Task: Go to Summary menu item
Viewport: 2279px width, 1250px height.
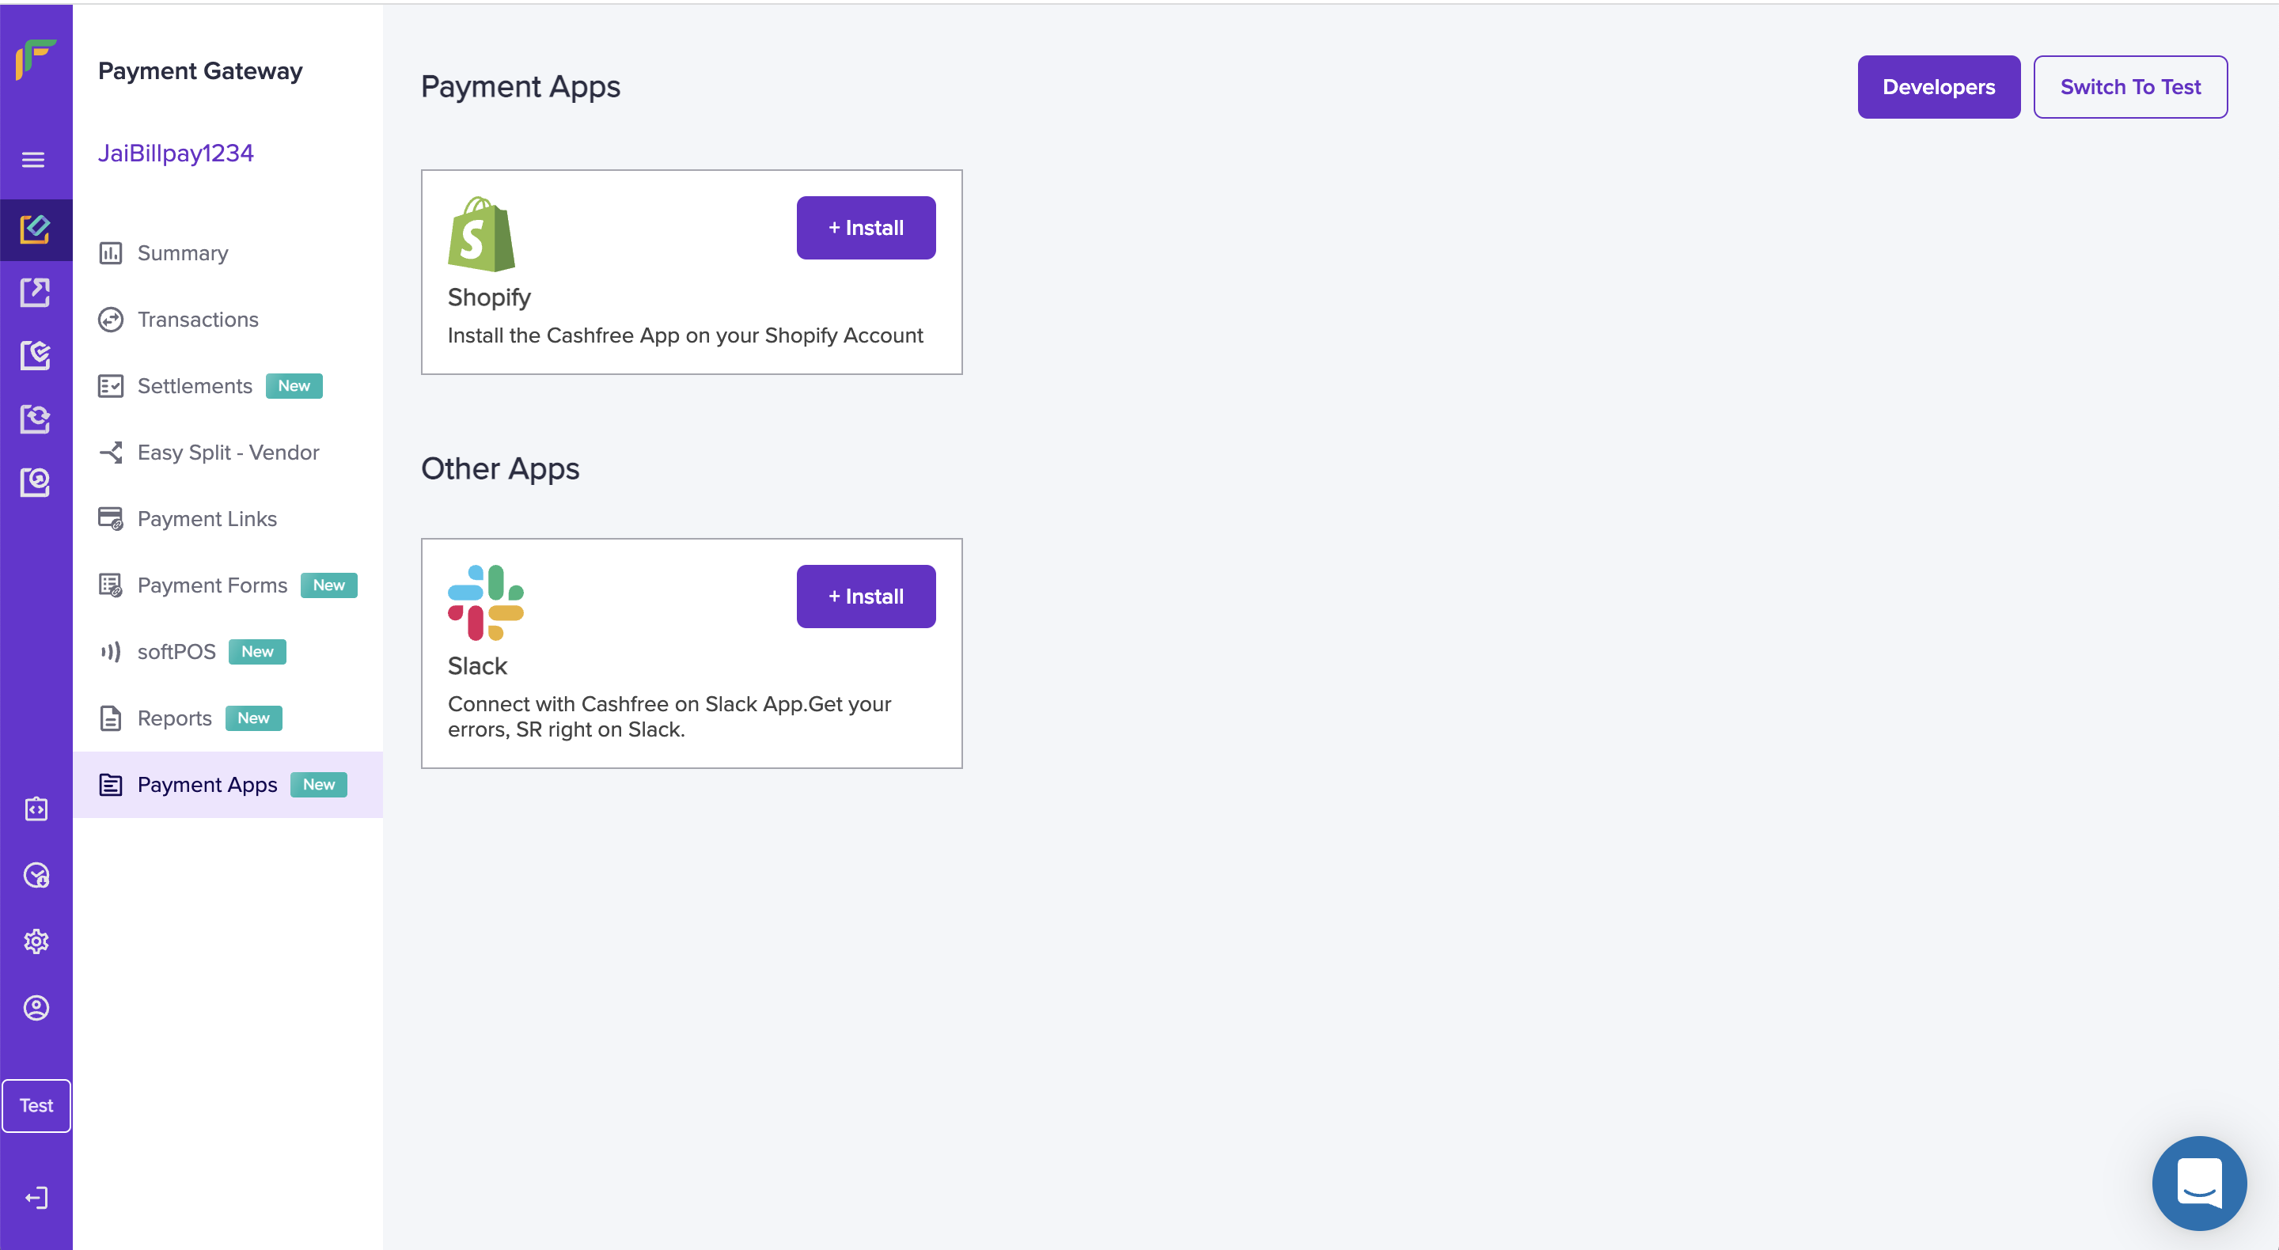Action: [x=182, y=253]
